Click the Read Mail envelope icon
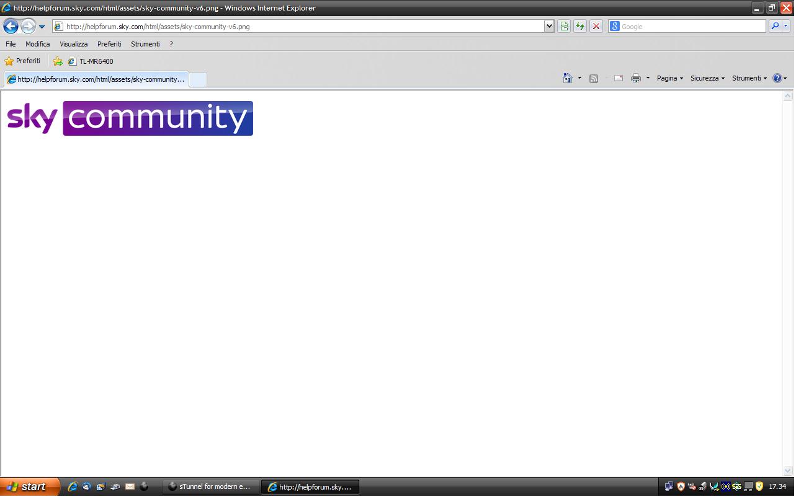Screen dimensions: 796x497 coord(619,78)
